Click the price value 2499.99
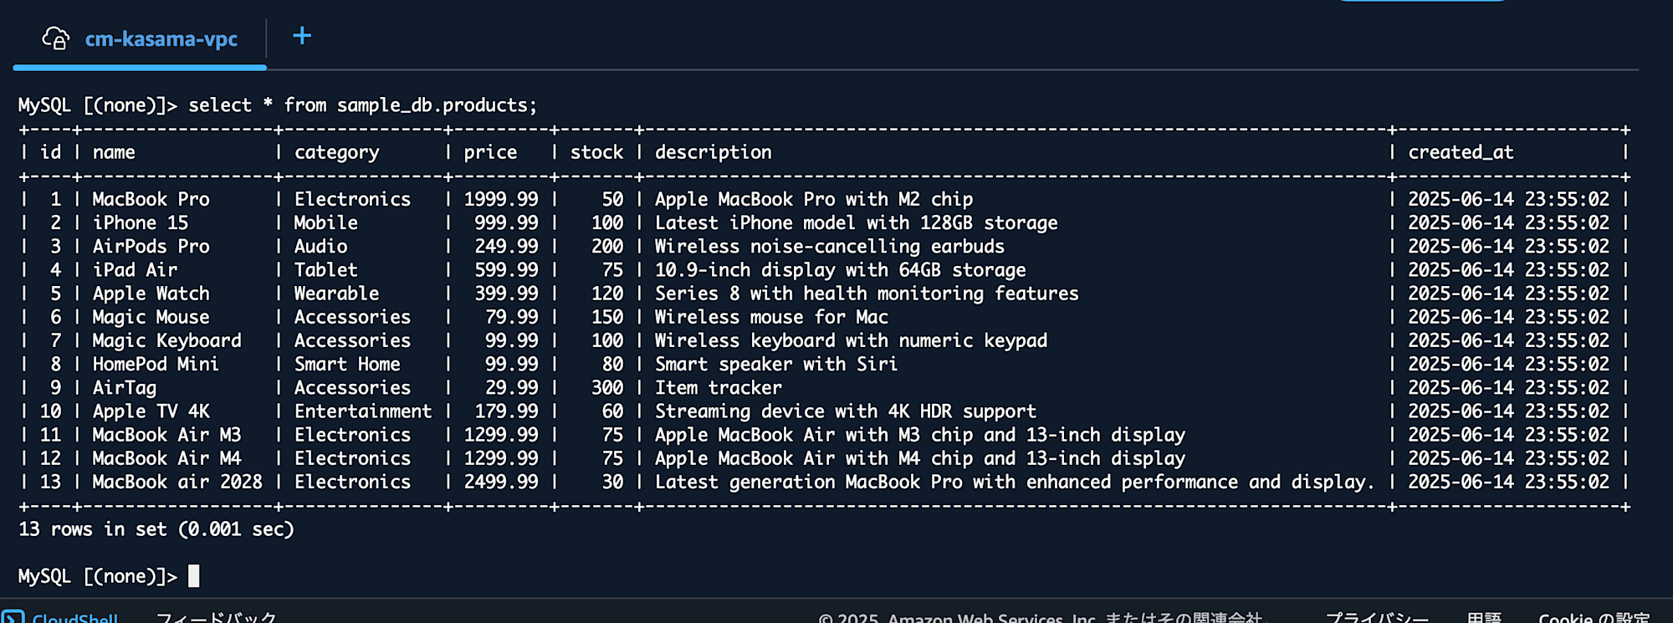 click(501, 482)
